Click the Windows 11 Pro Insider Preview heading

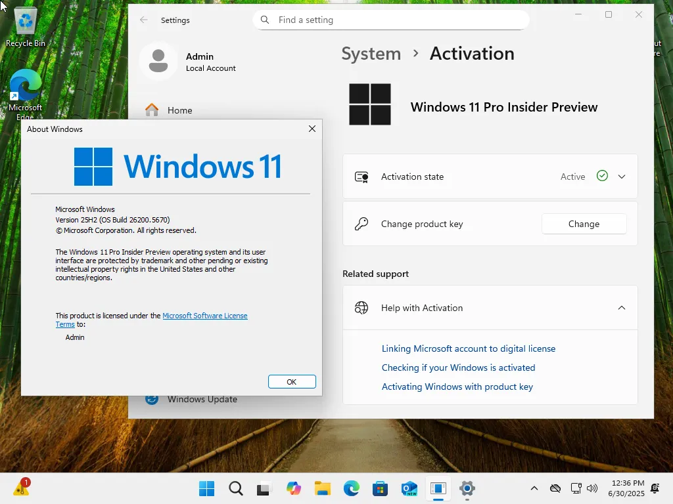[504, 107]
